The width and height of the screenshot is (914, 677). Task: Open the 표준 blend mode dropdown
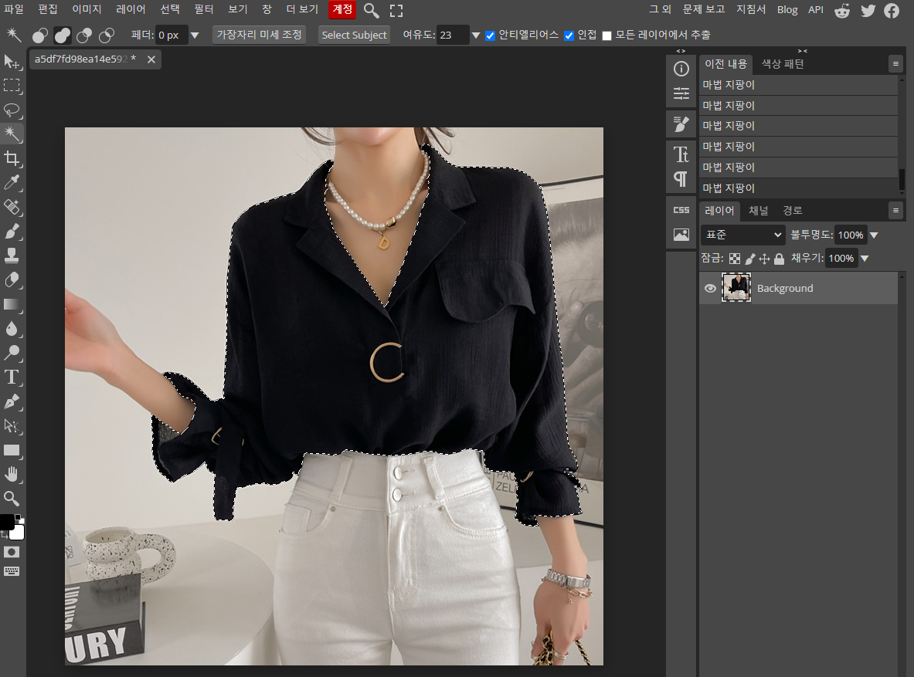point(743,235)
